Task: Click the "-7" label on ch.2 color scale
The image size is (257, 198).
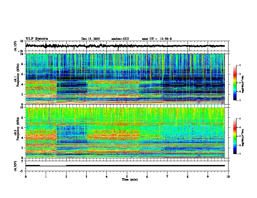Action: [x=239, y=154]
